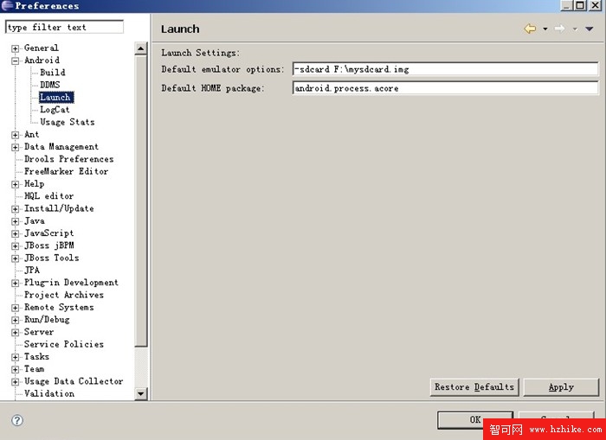Open the Launch page view menu triangle
606x440 pixels.
point(590,29)
